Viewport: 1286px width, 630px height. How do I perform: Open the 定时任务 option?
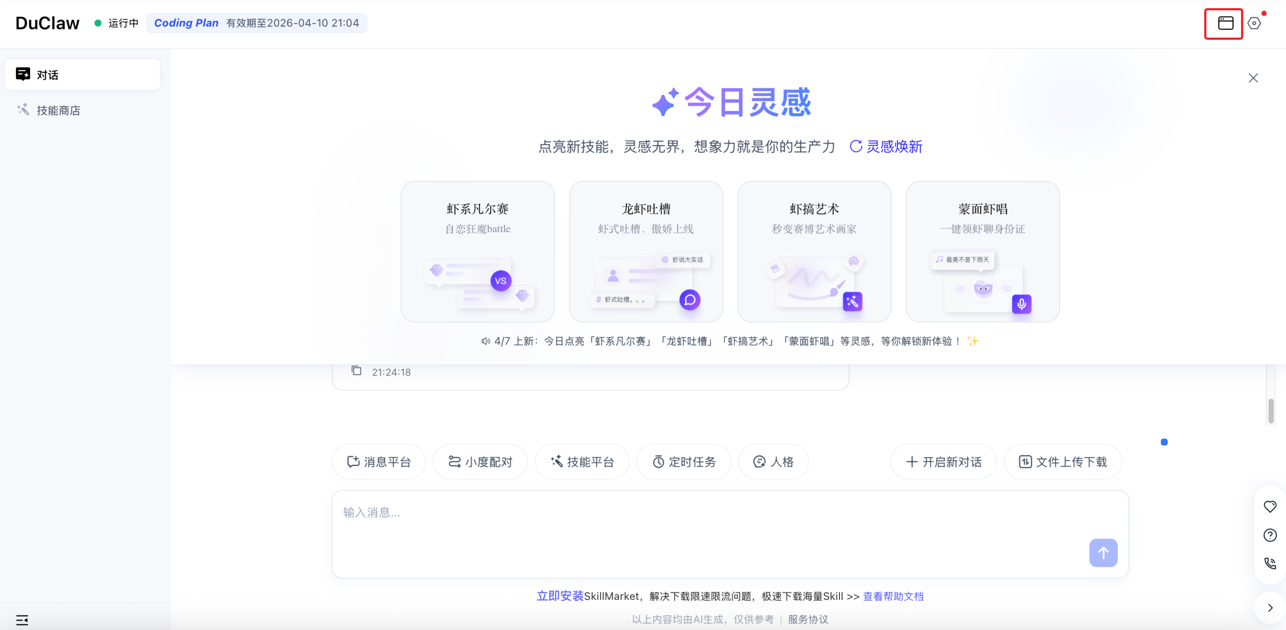684,462
